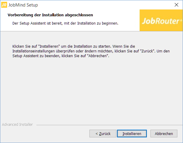Click the quoted word "Zurück" in the instructions
Screen dimensions: 183x143
pyautogui.click(x=147, y=51)
